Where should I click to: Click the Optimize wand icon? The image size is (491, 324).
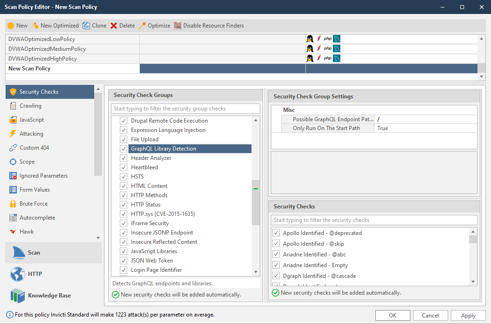(142, 26)
